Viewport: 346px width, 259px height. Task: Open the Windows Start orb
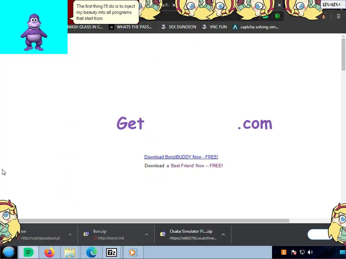9,252
